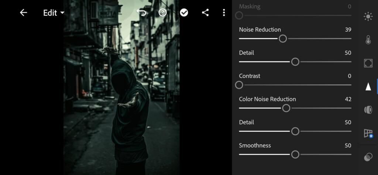Go back using the left arrow
Image resolution: width=378 pixels, height=175 pixels.
tap(23, 13)
